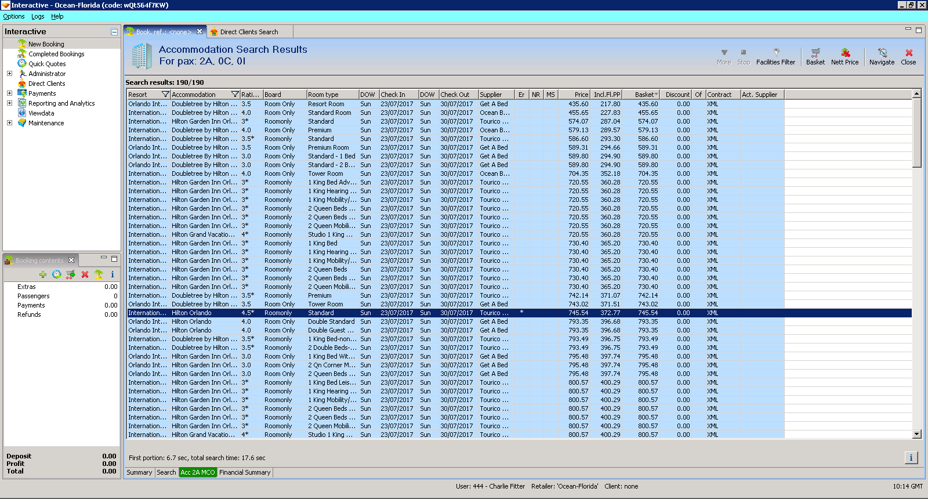Click the Quick Quotes clock icon

pos(22,64)
